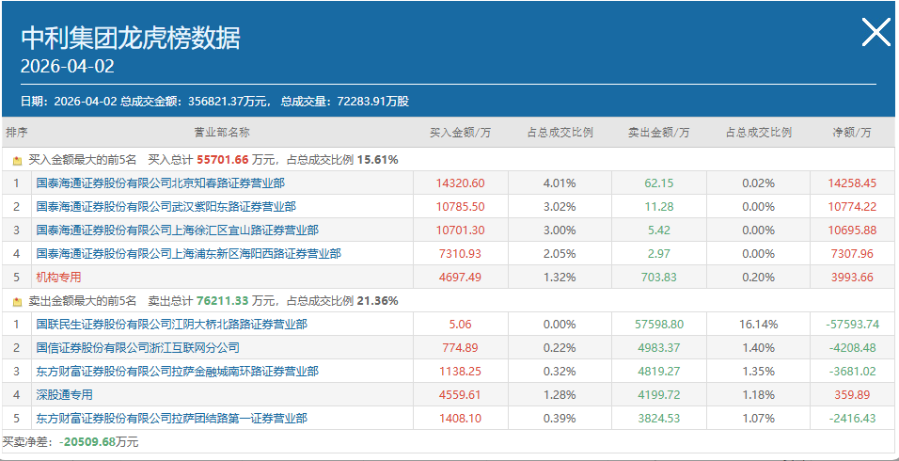The width and height of the screenshot is (899, 461).
Task: Open 国信证券浙江互联网分公司 link
Action: [x=137, y=348]
